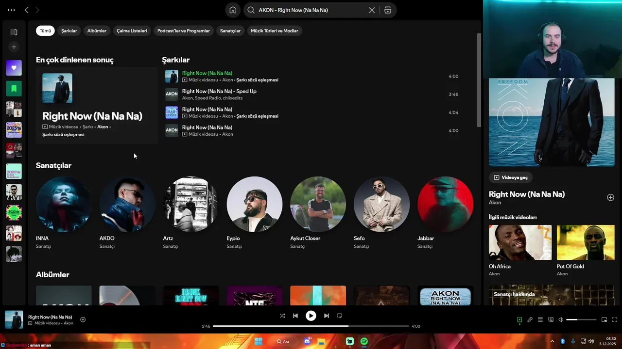Skip to the previous track
Screen dimensions: 622x349
tap(295, 316)
